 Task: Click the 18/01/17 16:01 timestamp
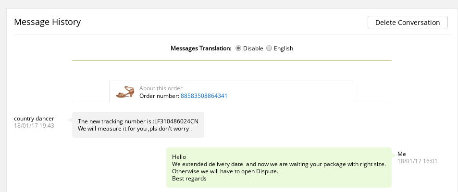417,161
